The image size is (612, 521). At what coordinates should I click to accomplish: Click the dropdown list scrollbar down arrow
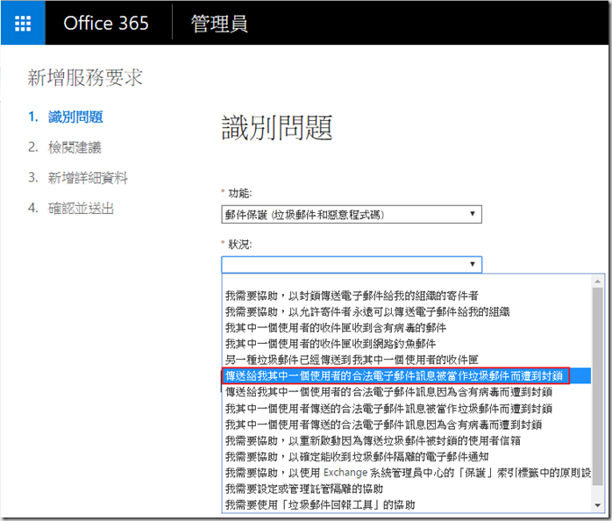tap(598, 506)
